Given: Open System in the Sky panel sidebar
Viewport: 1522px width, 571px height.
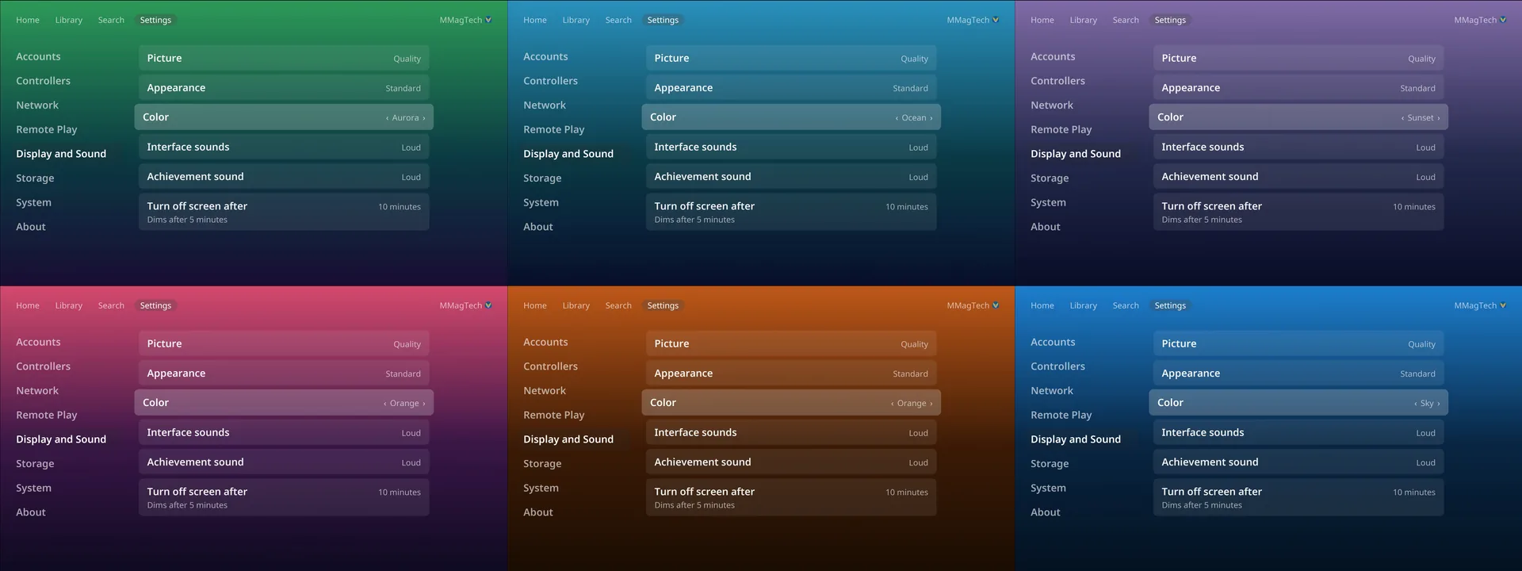Looking at the screenshot, I should (1048, 488).
